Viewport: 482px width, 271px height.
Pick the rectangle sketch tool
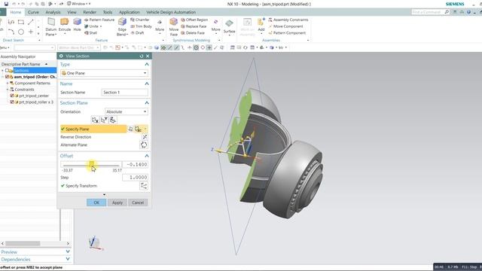coord(21,22)
